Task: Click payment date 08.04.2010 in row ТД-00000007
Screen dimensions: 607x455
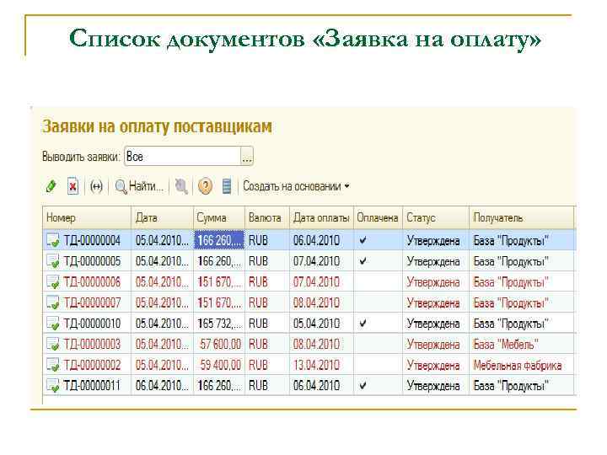Action: point(316,303)
